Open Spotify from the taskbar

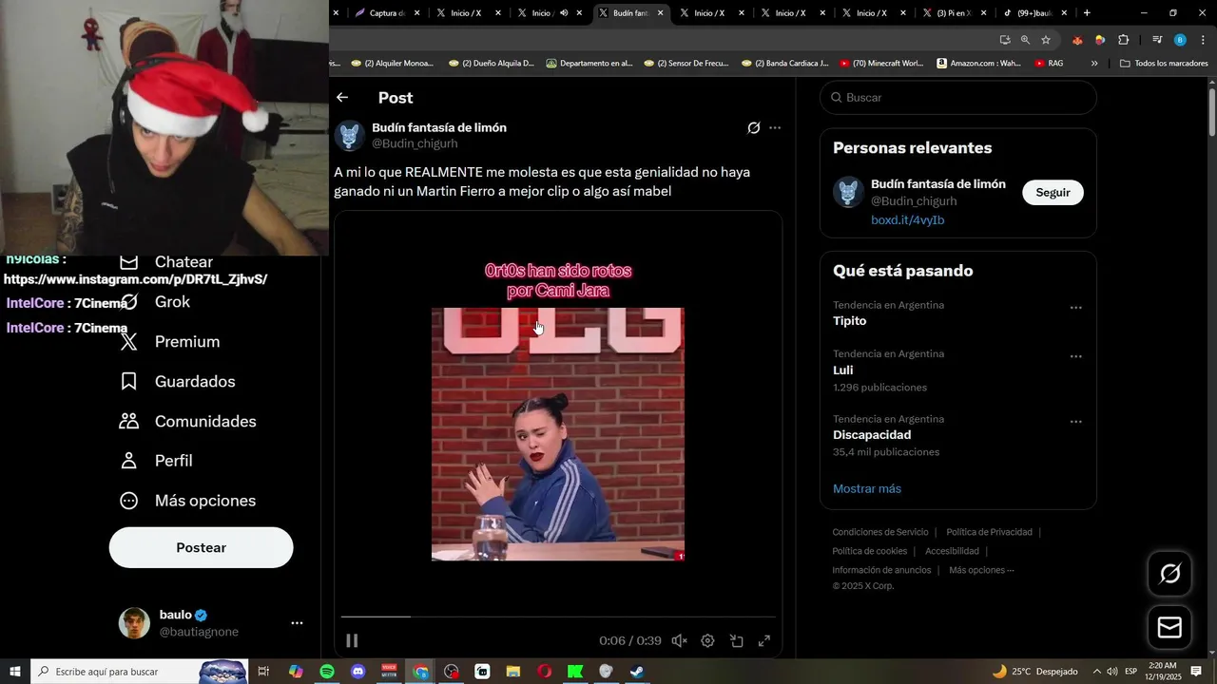(327, 672)
